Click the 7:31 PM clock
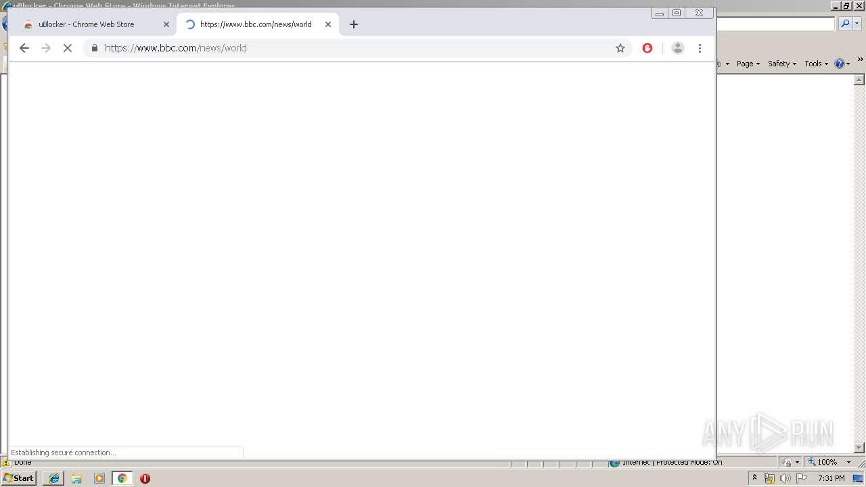 point(831,478)
